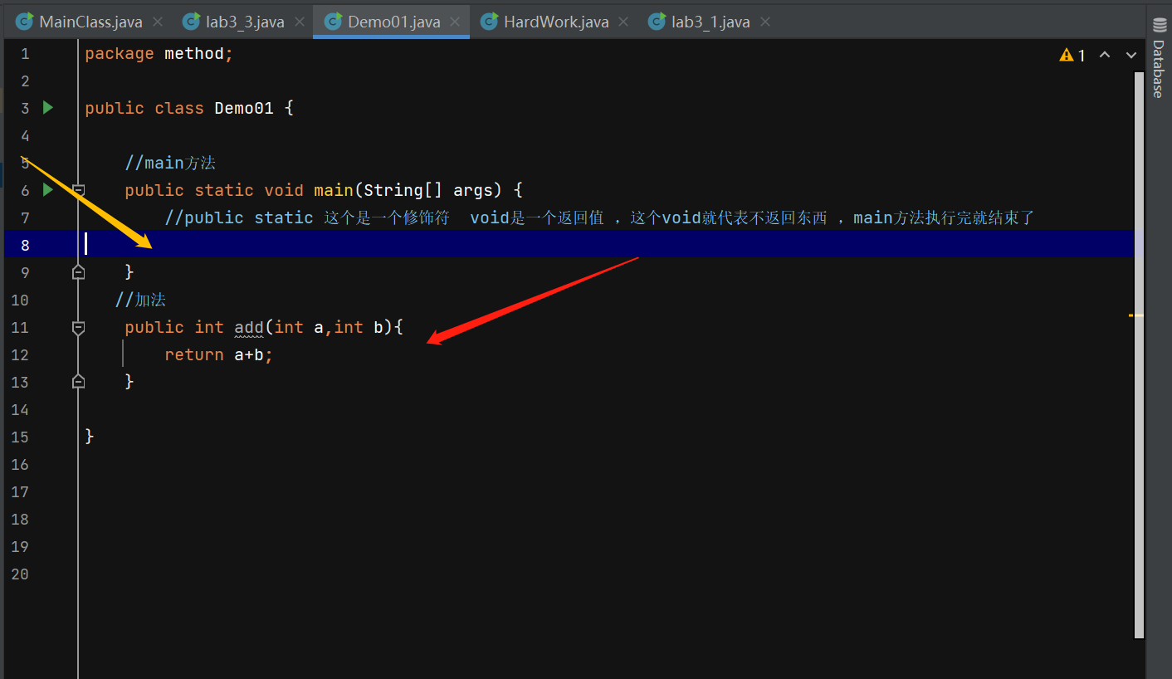Viewport: 1172px width, 679px height.
Task: Click the HardWork.java class file icon
Action: pos(490,21)
